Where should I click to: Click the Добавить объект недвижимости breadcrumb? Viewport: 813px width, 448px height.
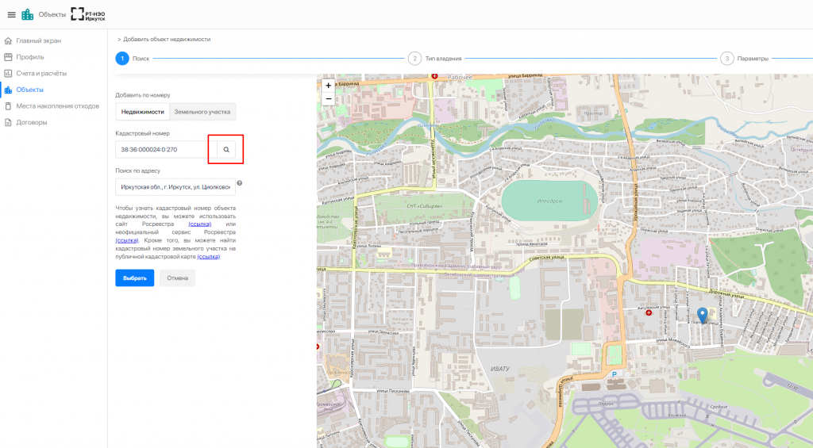(x=167, y=40)
